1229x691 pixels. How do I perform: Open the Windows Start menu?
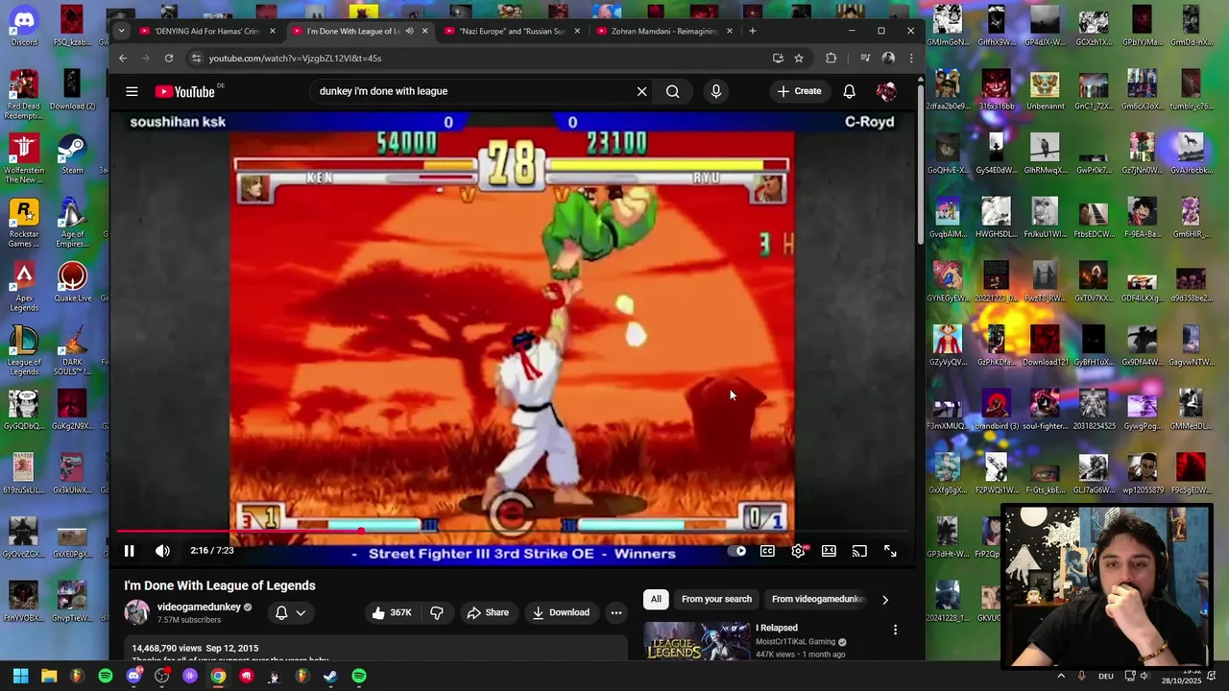[20, 676]
